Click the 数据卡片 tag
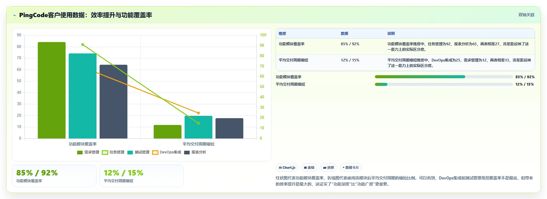Viewport: 547px width, 199px height. pyautogui.click(x=351, y=168)
